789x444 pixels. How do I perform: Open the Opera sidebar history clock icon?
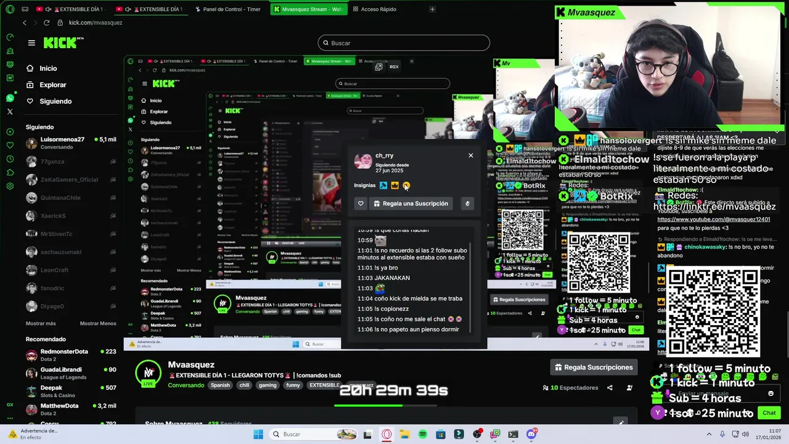click(x=10, y=158)
